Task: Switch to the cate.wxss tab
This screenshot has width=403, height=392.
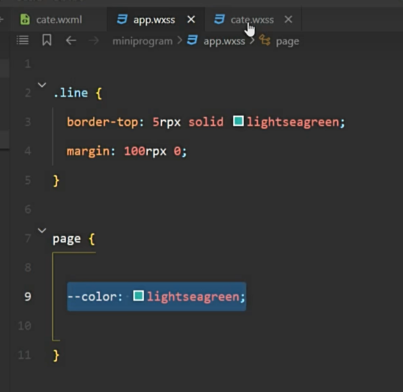Action: coord(252,20)
